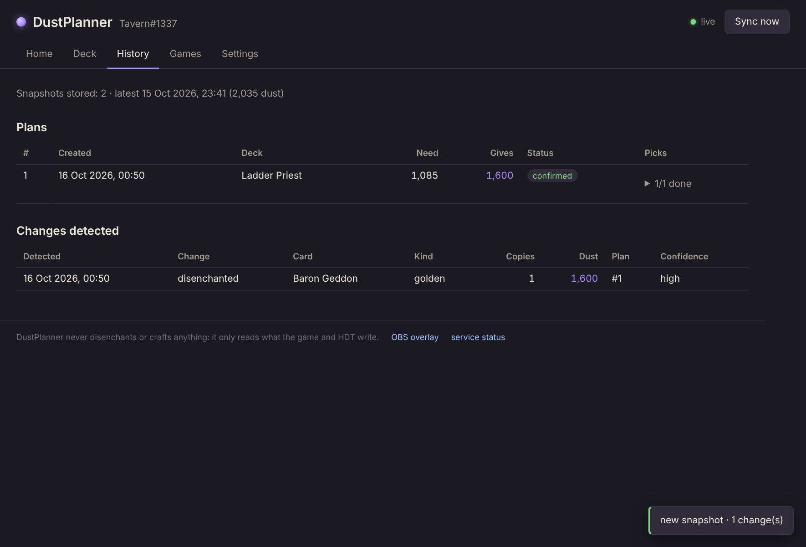Click the Detected column header

pyautogui.click(x=42, y=257)
